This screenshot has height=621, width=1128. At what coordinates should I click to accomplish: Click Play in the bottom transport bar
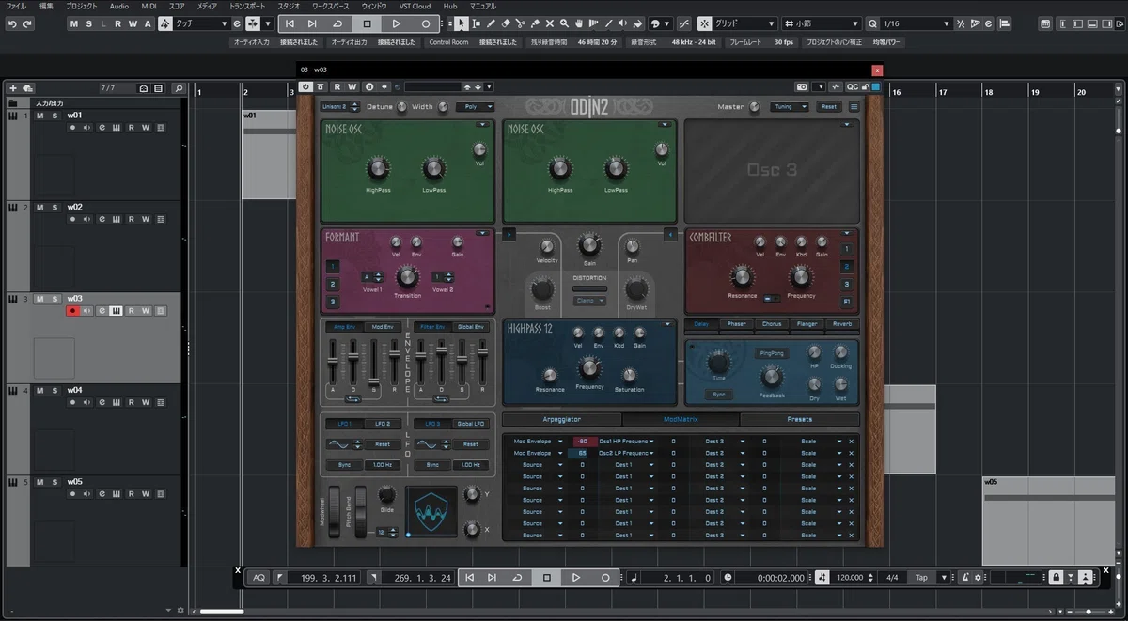576,578
